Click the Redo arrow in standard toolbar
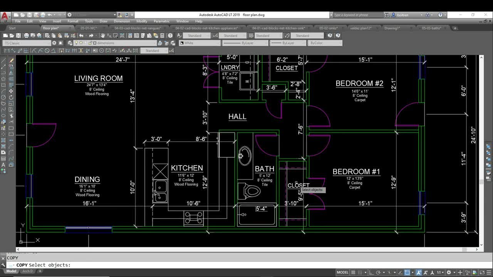The height and width of the screenshot is (277, 493). point(91,35)
